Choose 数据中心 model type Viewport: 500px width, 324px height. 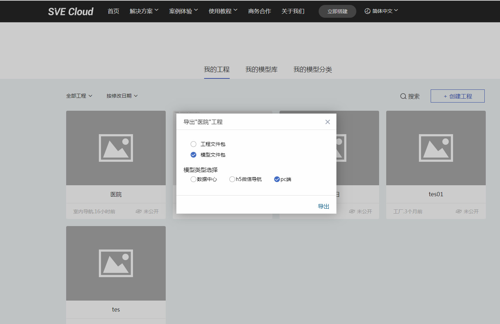tap(193, 179)
